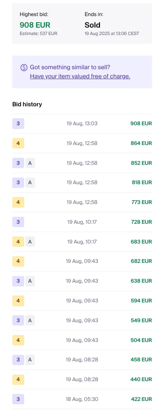The image size is (166, 410).
Task: Select the 594 EUR bid amount
Action: coord(141,301)
